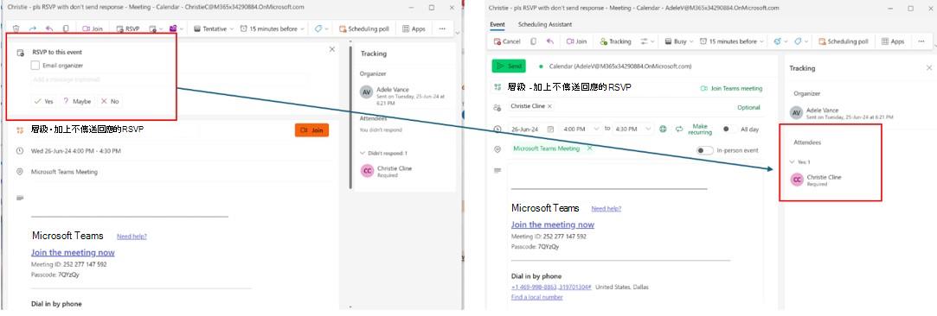Click Join the meeting now in Adele's window
Image resolution: width=937 pixels, height=316 pixels.
coord(553,224)
